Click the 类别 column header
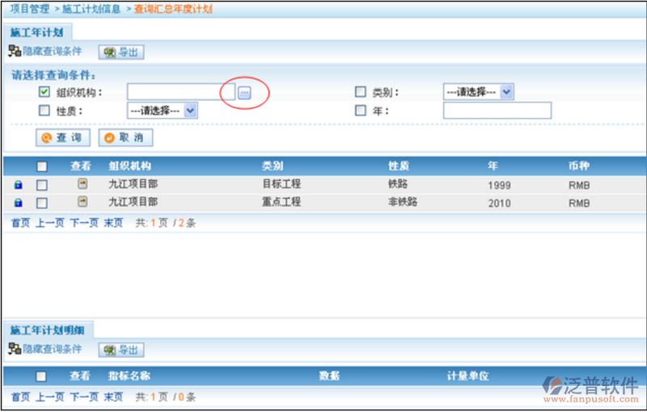 tap(273, 166)
